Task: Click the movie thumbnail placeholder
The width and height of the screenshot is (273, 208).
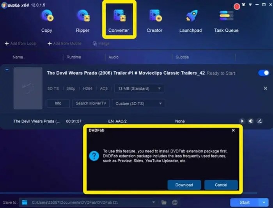Action: (x=28, y=88)
